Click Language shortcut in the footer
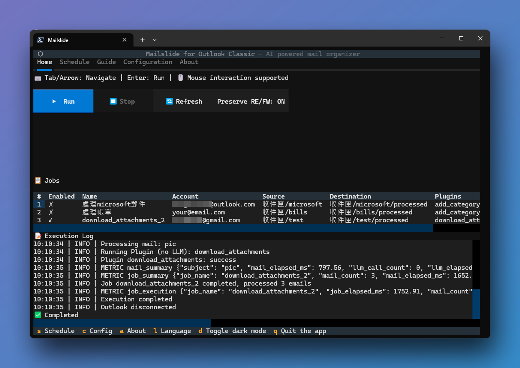This screenshot has height=368, width=520. tap(172, 331)
